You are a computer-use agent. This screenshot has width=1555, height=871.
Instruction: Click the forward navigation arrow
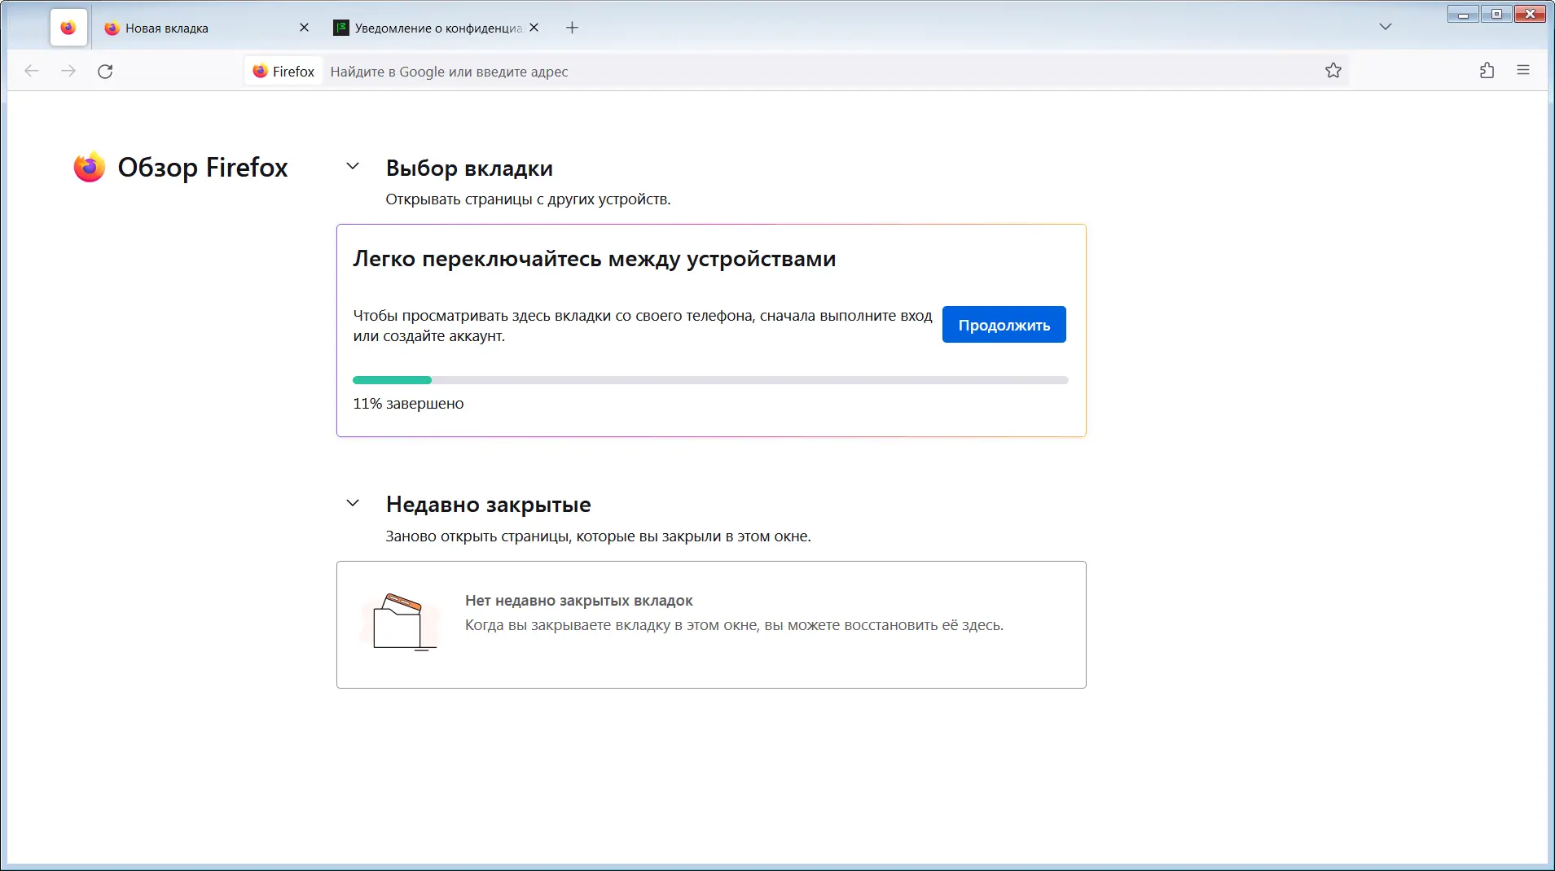pos(68,71)
